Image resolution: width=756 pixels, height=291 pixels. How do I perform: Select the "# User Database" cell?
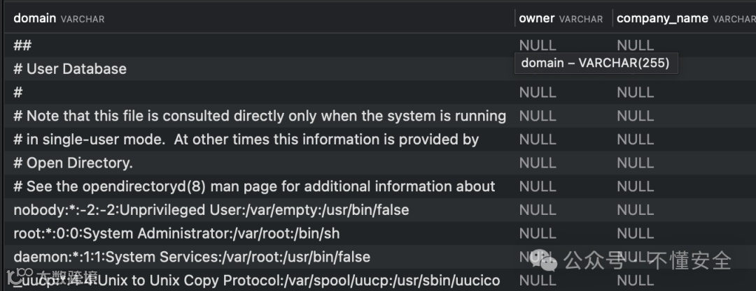(x=70, y=68)
